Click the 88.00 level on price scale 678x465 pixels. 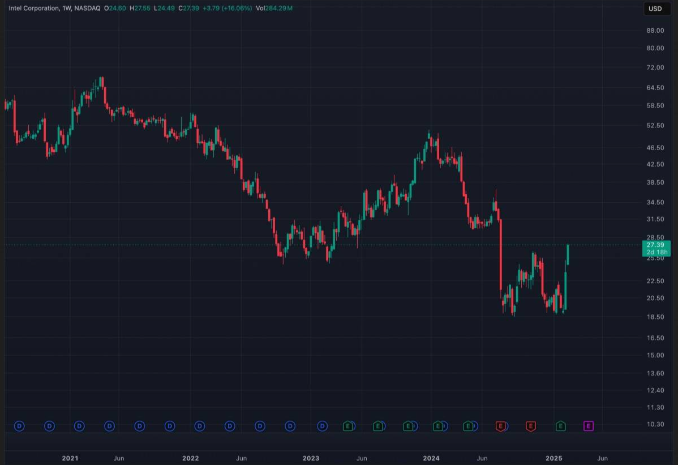[655, 31]
